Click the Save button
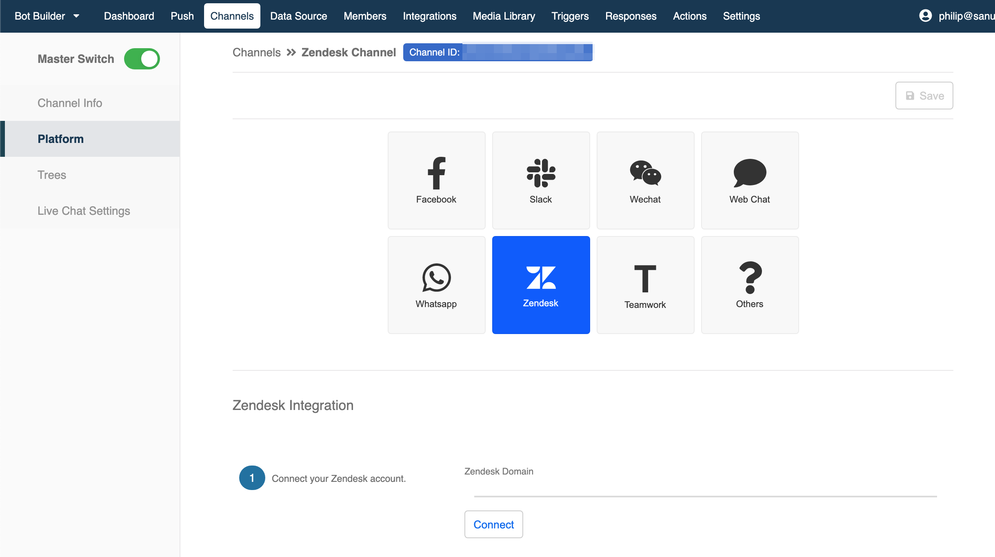The width and height of the screenshot is (995, 557). coord(924,96)
